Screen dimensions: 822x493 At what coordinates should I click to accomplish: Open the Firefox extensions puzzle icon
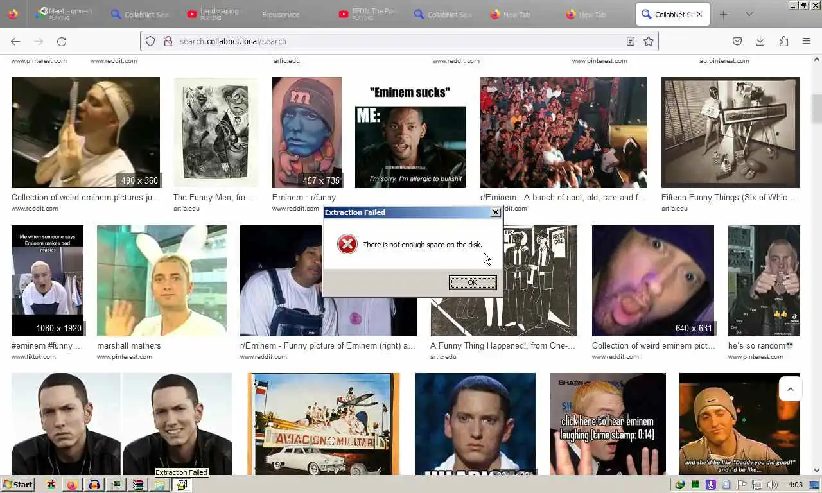click(783, 41)
